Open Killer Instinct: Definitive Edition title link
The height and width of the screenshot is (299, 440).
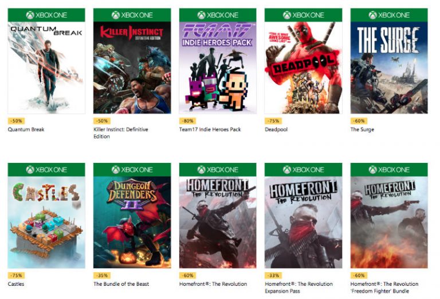click(120, 130)
